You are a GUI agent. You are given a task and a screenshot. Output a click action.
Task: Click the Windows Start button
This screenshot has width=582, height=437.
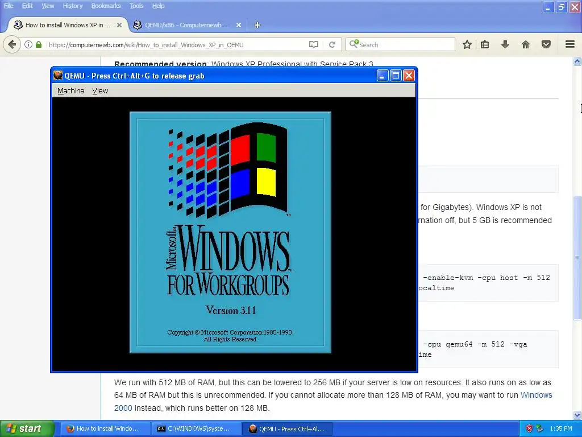click(x=27, y=428)
